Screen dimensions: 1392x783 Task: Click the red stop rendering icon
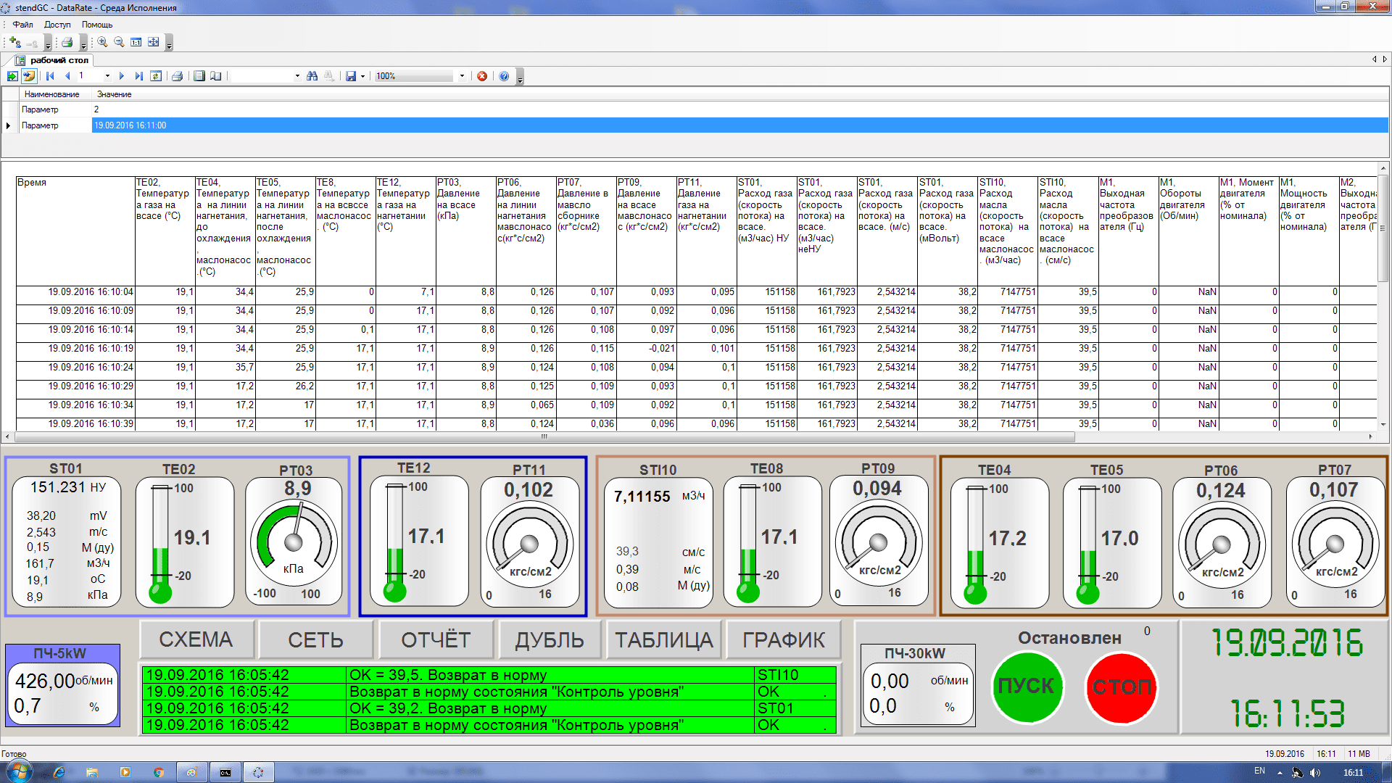tap(482, 76)
